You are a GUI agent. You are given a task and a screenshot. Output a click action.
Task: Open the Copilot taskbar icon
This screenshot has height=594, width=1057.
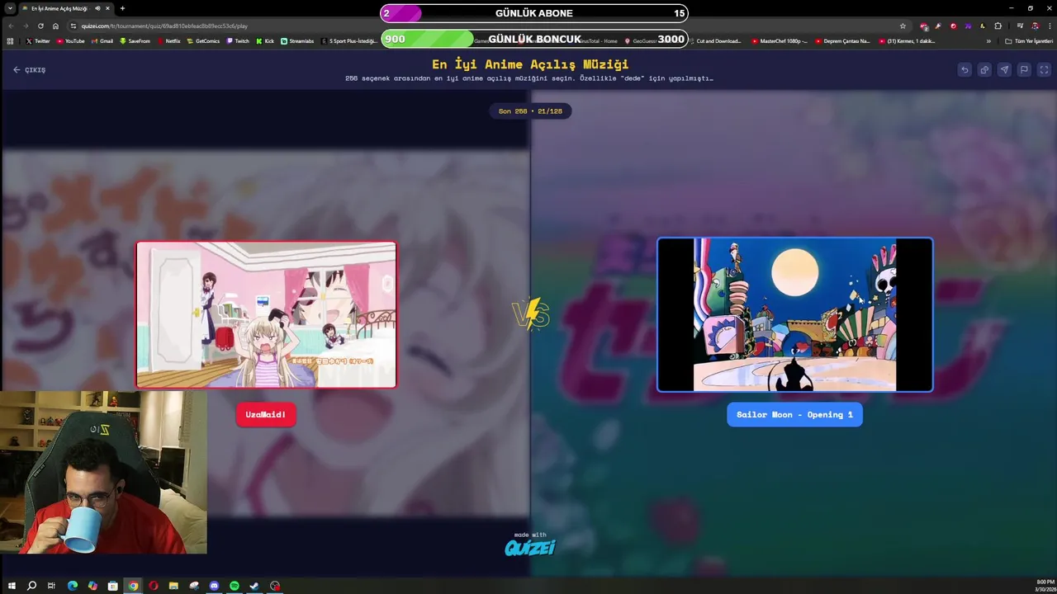pos(92,586)
